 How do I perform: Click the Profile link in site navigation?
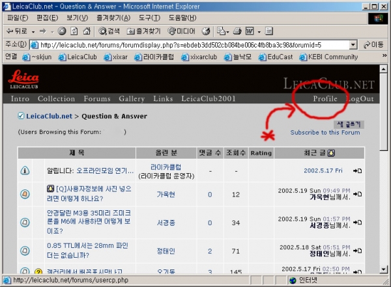(325, 98)
